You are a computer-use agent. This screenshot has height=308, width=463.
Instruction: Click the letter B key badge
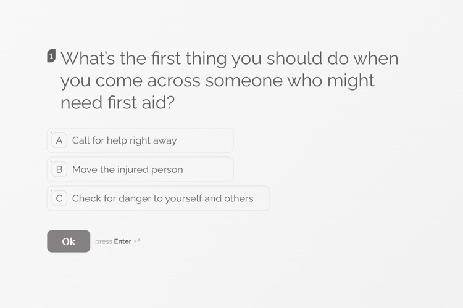[x=59, y=169]
